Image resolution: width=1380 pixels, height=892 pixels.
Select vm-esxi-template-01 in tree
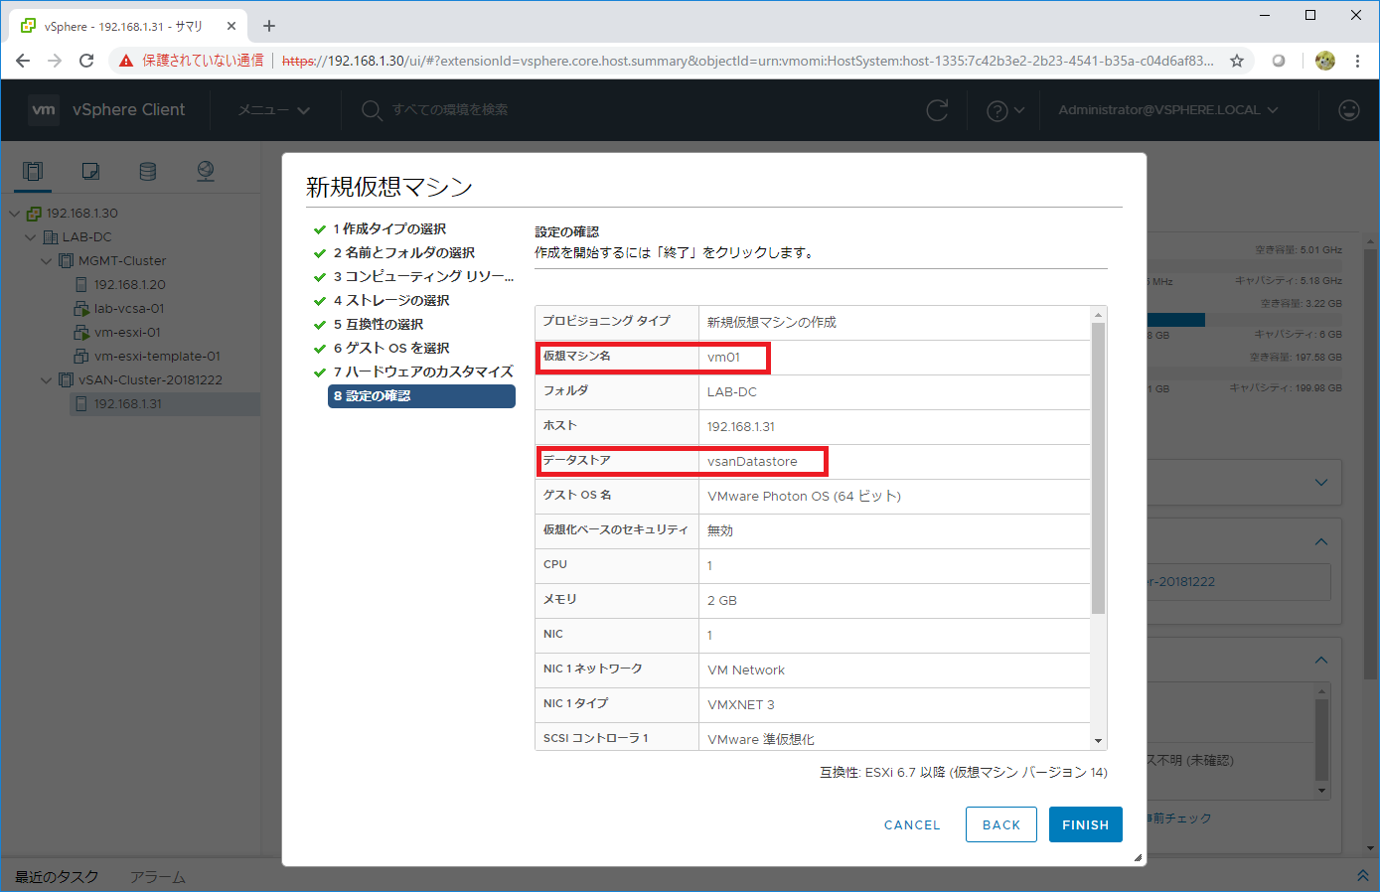click(x=157, y=356)
